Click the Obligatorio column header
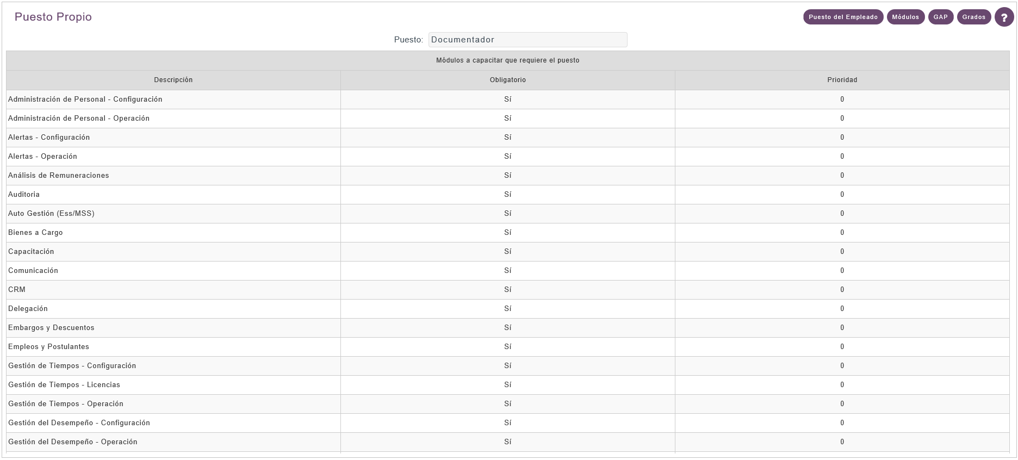 508,80
